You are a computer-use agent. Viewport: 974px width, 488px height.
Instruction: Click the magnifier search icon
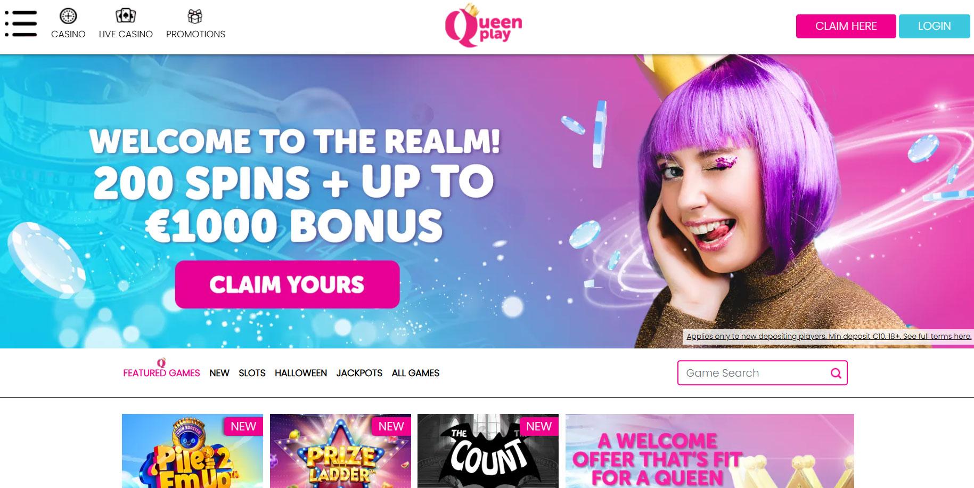[x=836, y=373]
